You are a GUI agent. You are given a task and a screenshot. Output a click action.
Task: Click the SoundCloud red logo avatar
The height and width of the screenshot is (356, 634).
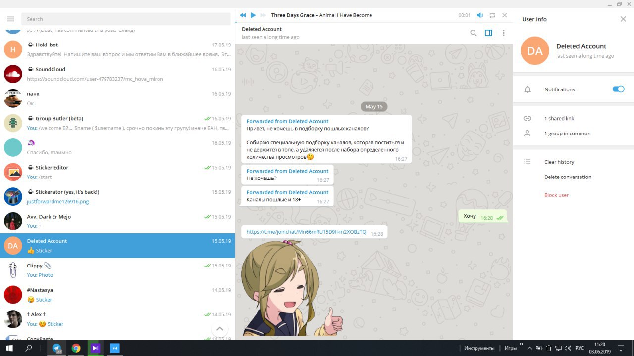coord(13,74)
